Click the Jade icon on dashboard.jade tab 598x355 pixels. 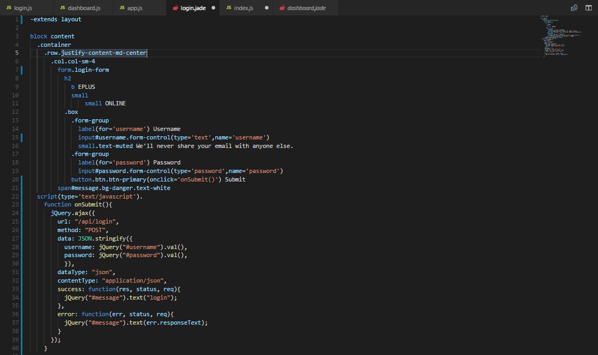pos(281,7)
